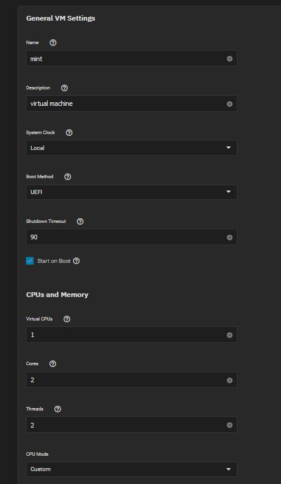The height and width of the screenshot is (484, 281).
Task: Open the Boot Method UEFI dropdown
Action: (131, 192)
